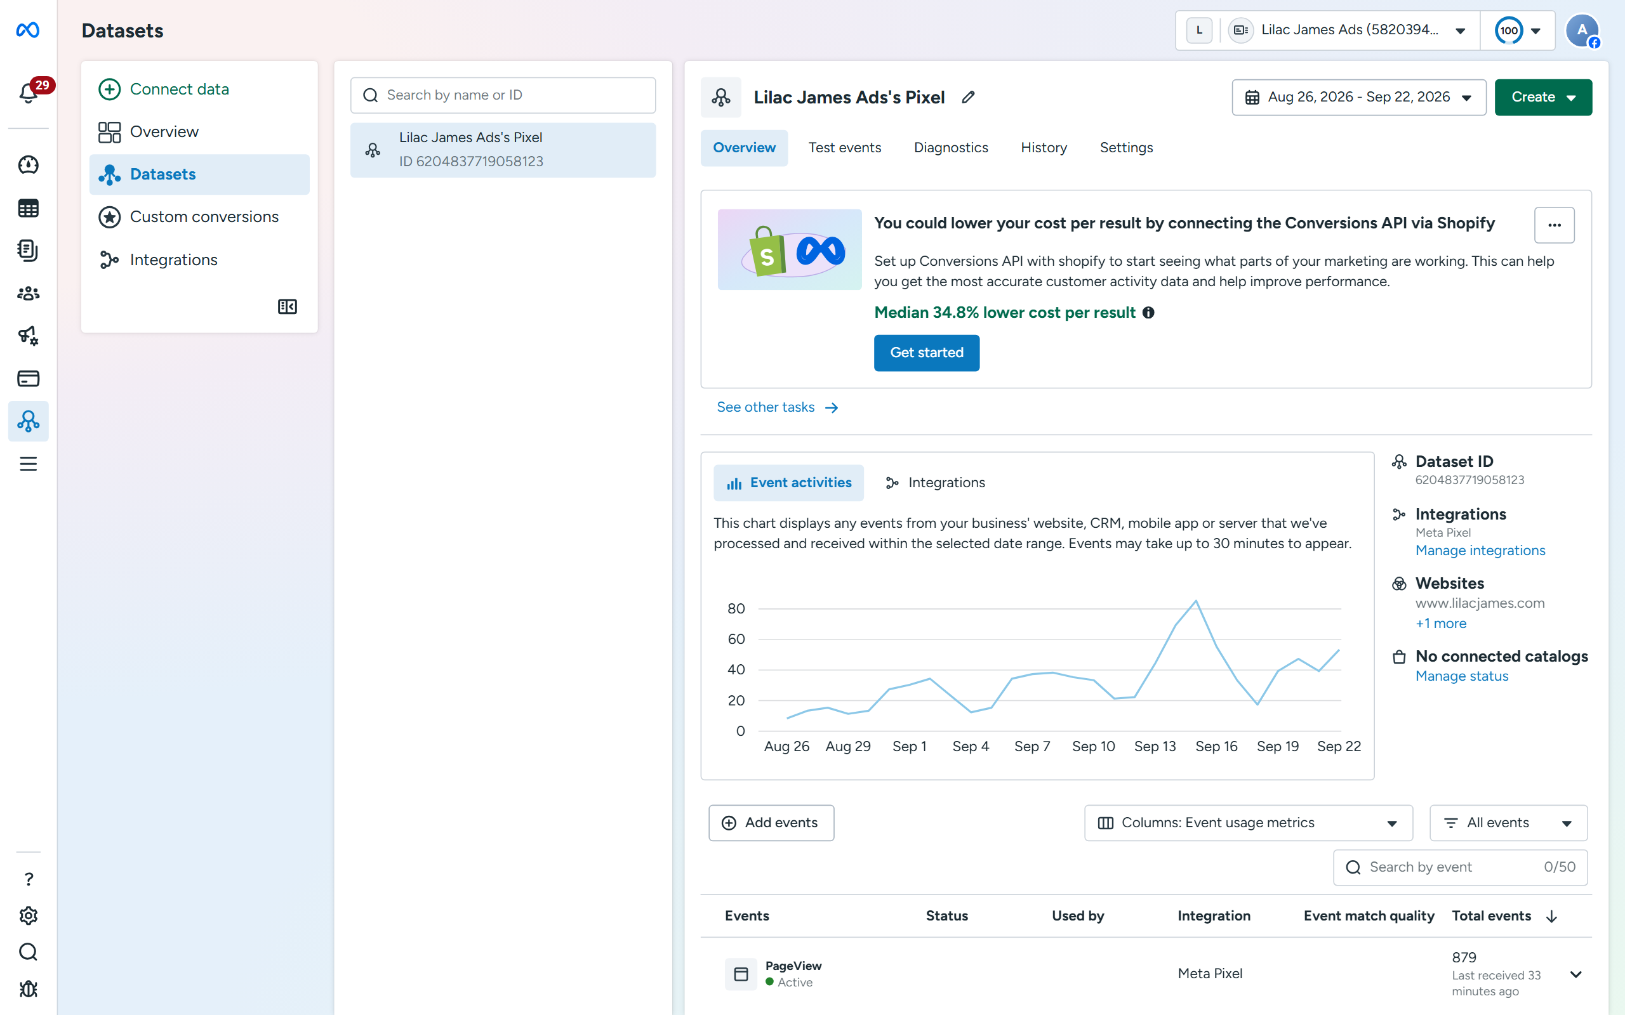The height and width of the screenshot is (1015, 1625).
Task: Switch to the History tab
Action: coord(1044,148)
